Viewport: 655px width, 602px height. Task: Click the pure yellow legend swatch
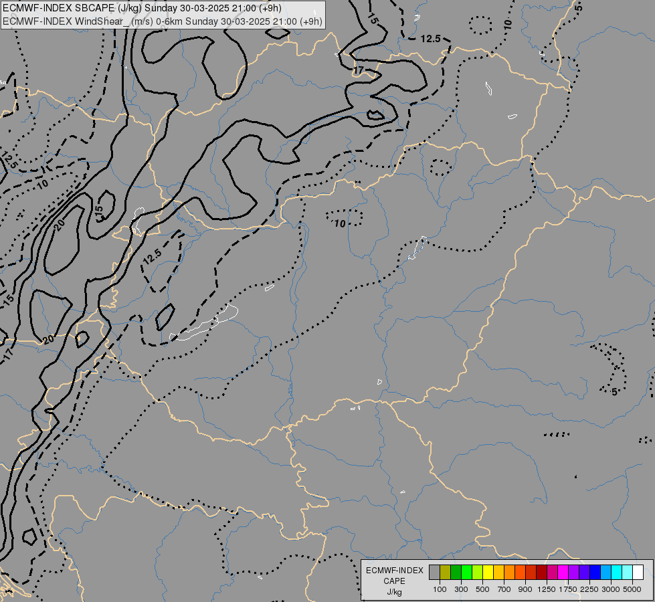click(488, 572)
